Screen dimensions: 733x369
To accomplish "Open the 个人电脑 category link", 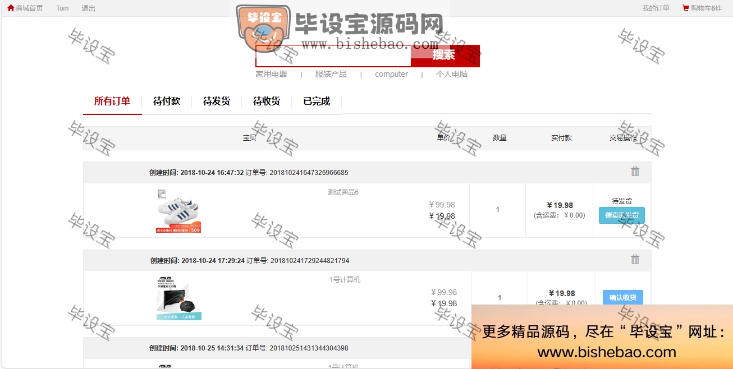I will pyautogui.click(x=452, y=74).
